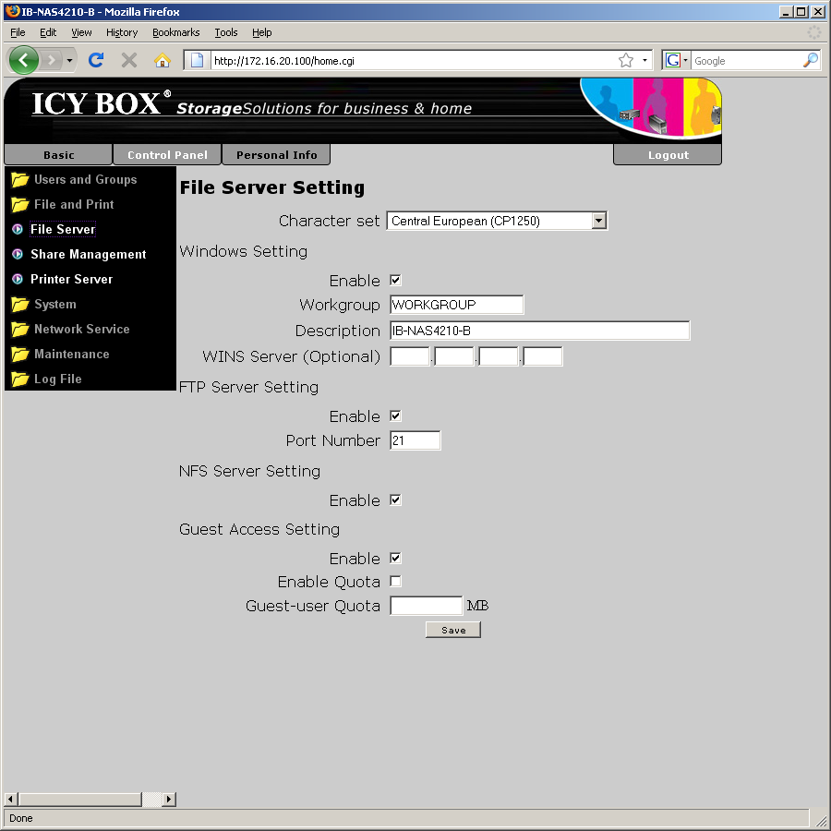This screenshot has width=831, height=831.
Task: Open the Edit menu
Action: point(48,32)
